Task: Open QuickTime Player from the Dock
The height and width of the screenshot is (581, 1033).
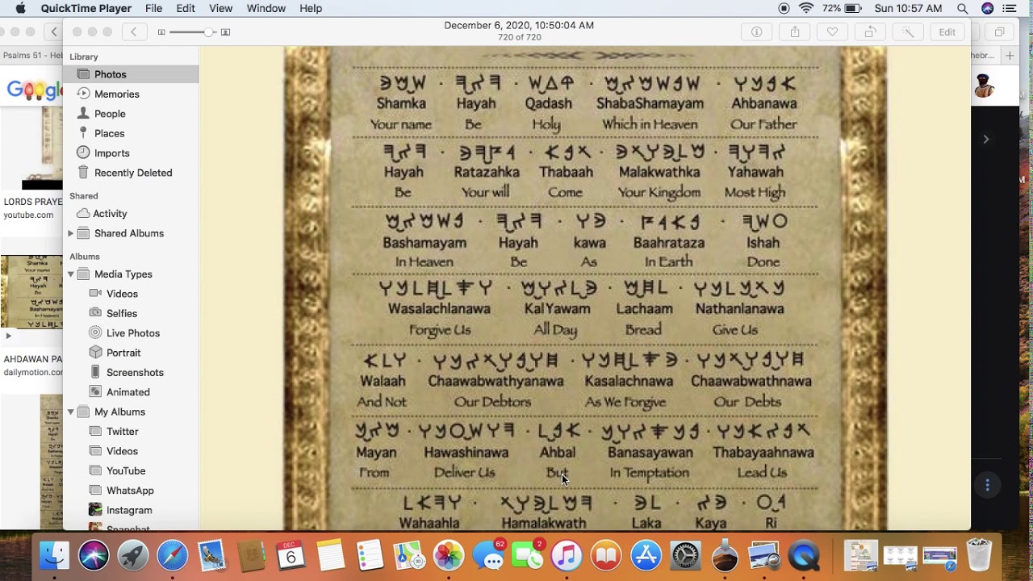Action: click(x=804, y=556)
